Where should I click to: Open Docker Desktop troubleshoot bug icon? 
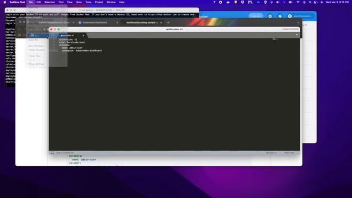click(x=280, y=16)
